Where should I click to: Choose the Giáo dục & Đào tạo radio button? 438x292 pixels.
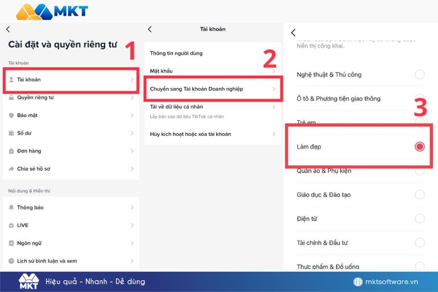point(420,195)
